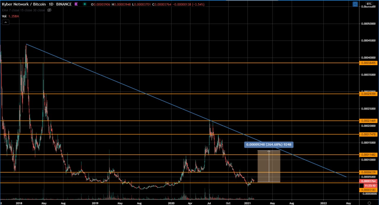Click the Kyber Network / Bitcoin symbol title

[x=24, y=4]
